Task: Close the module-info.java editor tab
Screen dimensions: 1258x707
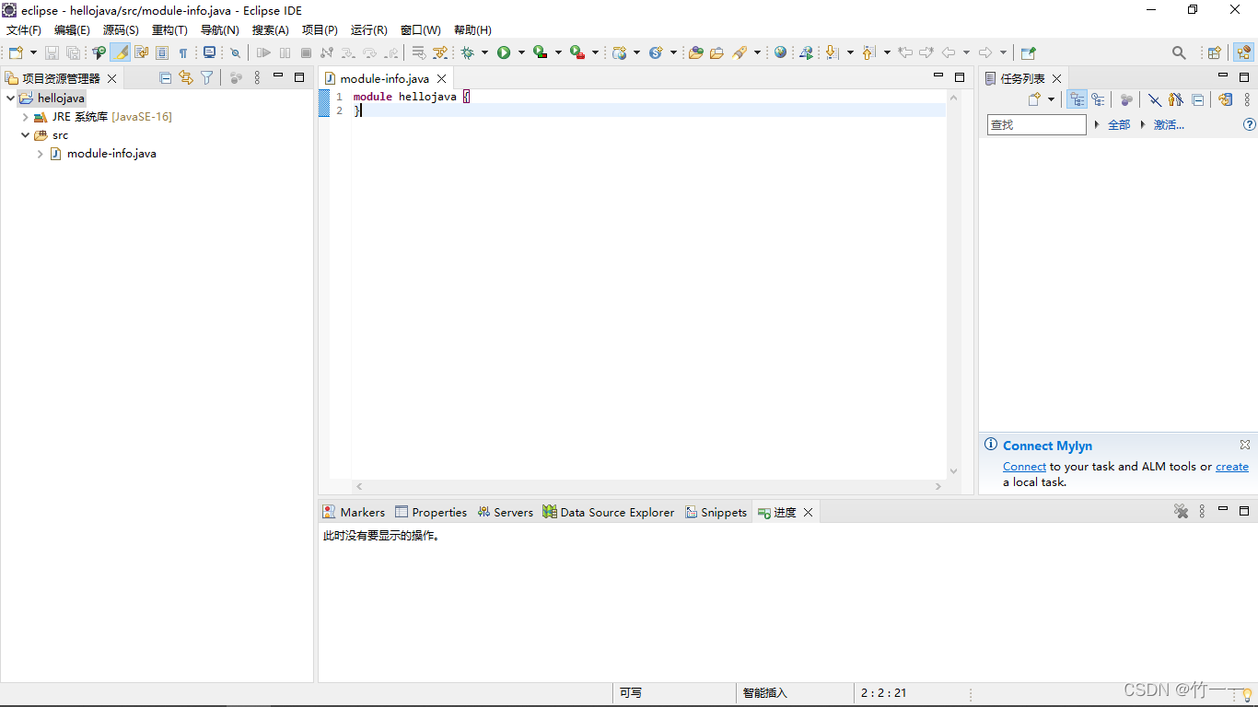Action: [441, 79]
